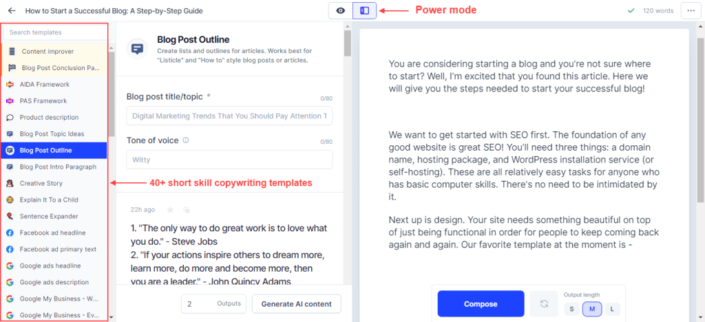705x322 pixels.
Task: Star the 22h ago output
Action: (x=171, y=209)
